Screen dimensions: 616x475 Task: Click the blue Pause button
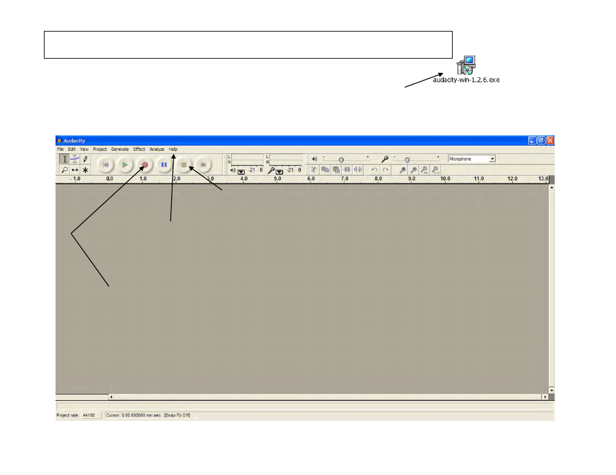click(164, 165)
